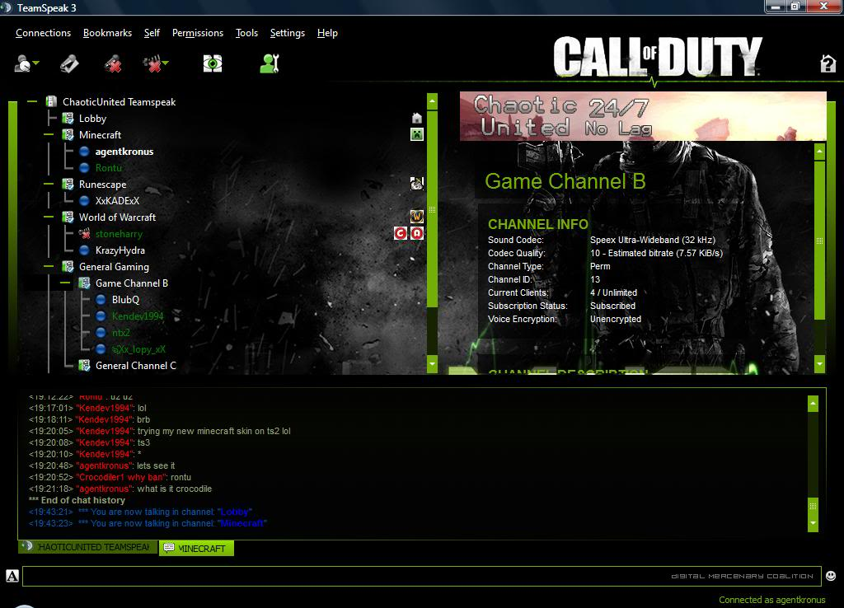Click the Chaotic United 24/7 No Lag banner
The image size is (844, 608).
tap(643, 116)
